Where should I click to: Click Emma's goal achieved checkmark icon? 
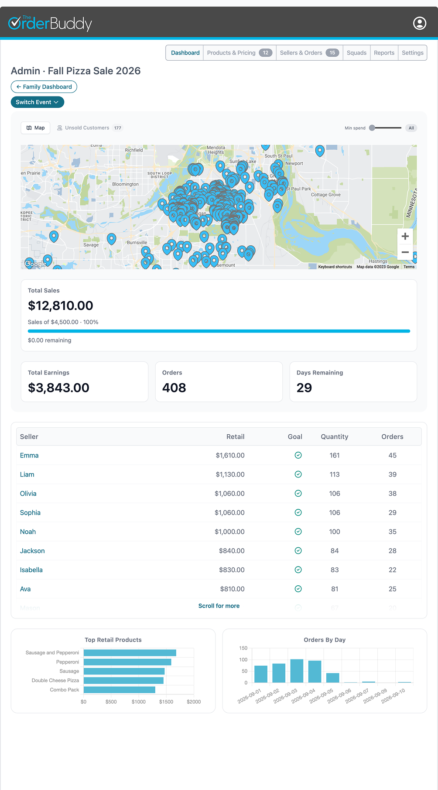298,455
